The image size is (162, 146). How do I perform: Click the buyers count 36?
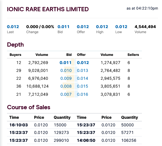click(19, 86)
